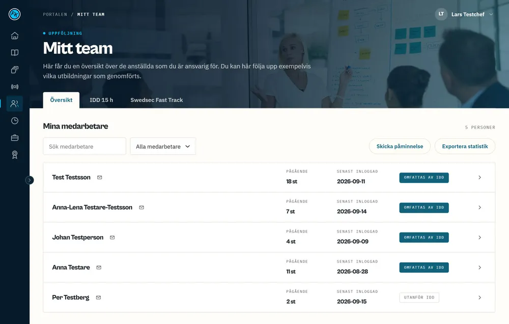Screen dimensions: 509x324
Task: Click the Skicka påminnelse button
Action: tap(400, 146)
